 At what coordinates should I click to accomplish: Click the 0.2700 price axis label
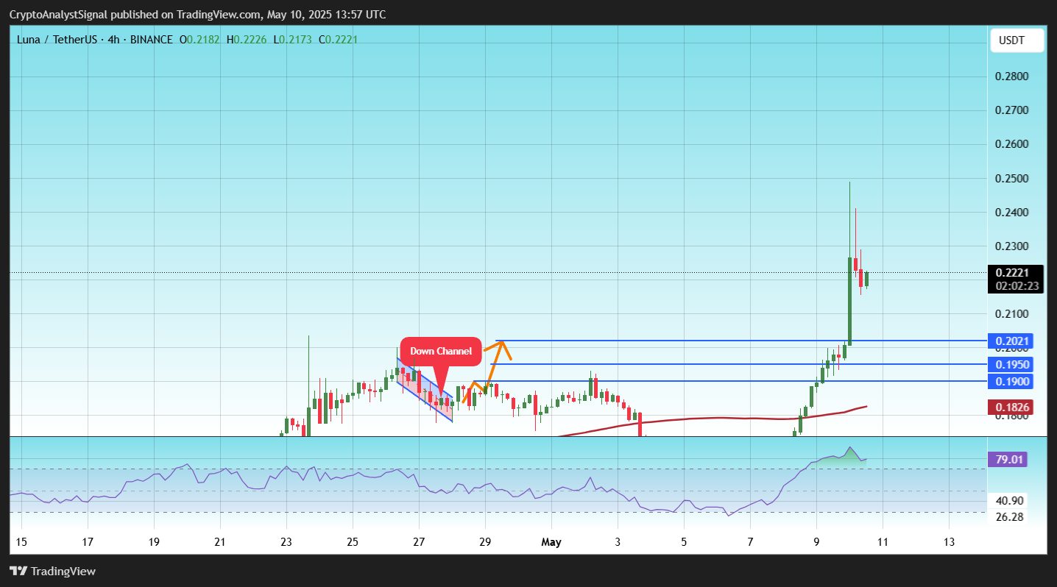click(1012, 110)
